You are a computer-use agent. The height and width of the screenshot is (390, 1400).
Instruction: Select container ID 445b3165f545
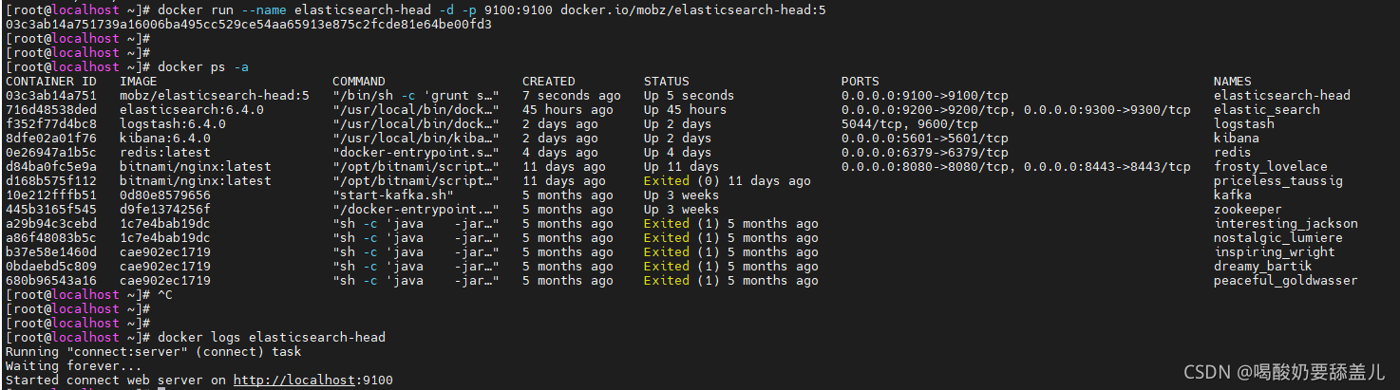pyautogui.click(x=51, y=210)
